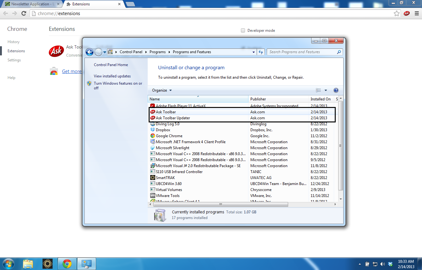Viewport: 422px width, 270px height.
Task: Click View installed updates link
Action: tap(112, 76)
